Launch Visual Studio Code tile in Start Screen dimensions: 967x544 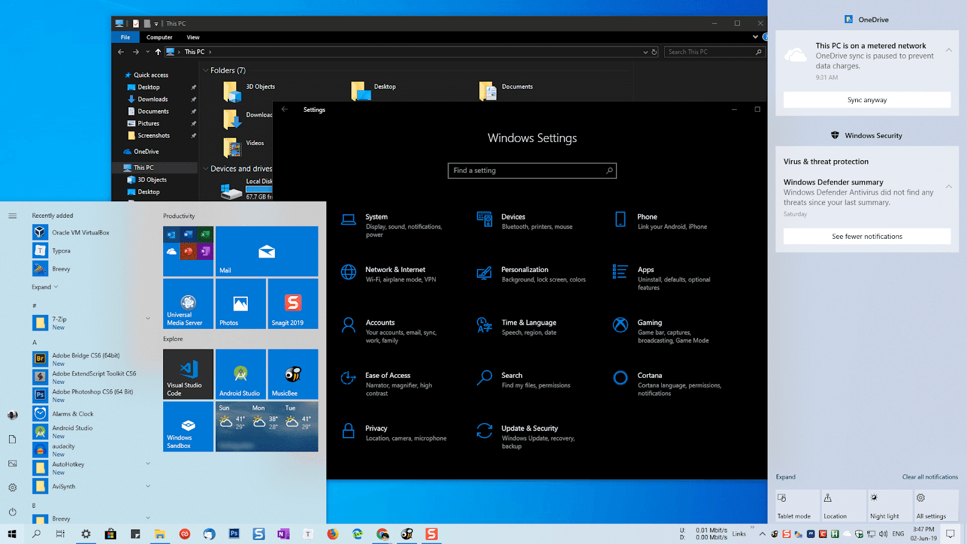click(188, 374)
